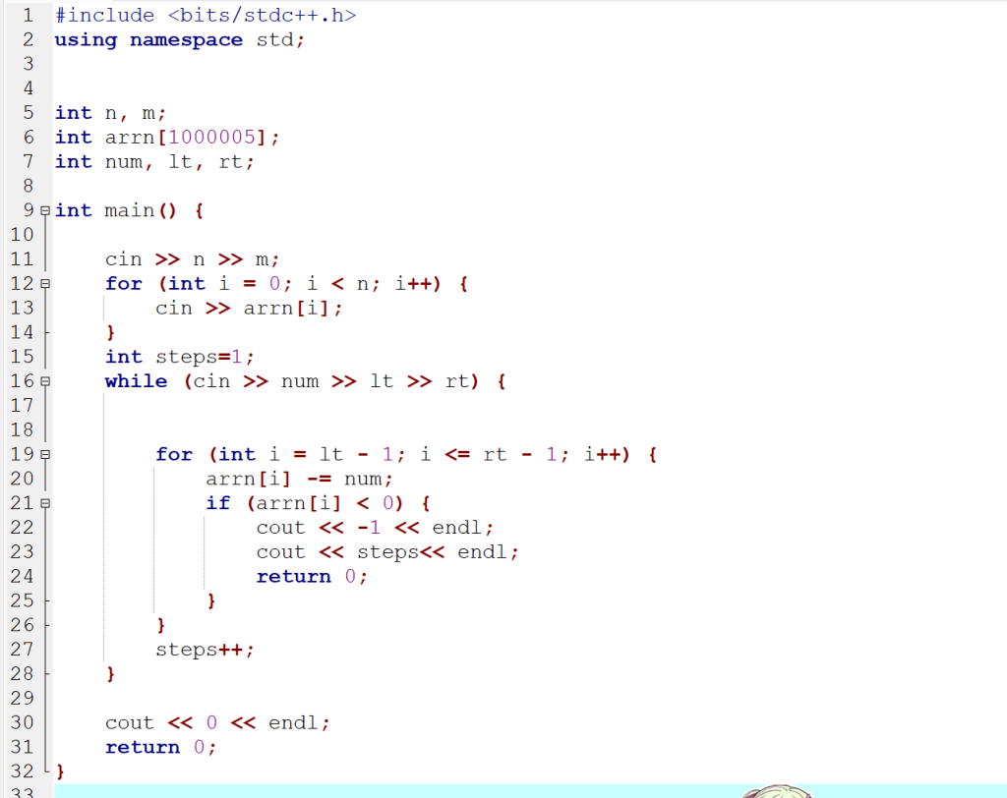Click the 'while' keyword on line 16

136,381
